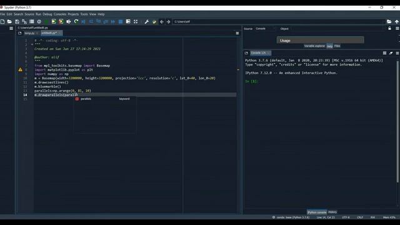This screenshot has height=225, width=400.
Task: Click the Stop debugging square icon
Action: coord(121,22)
